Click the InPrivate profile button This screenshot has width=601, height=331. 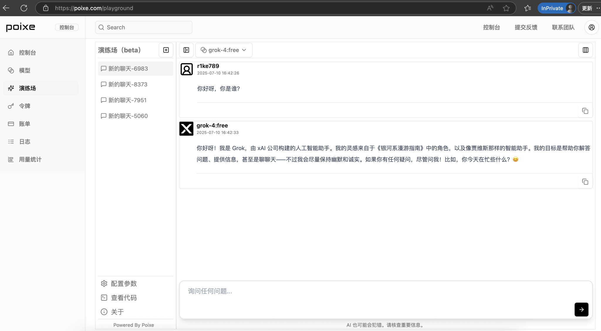557,8
